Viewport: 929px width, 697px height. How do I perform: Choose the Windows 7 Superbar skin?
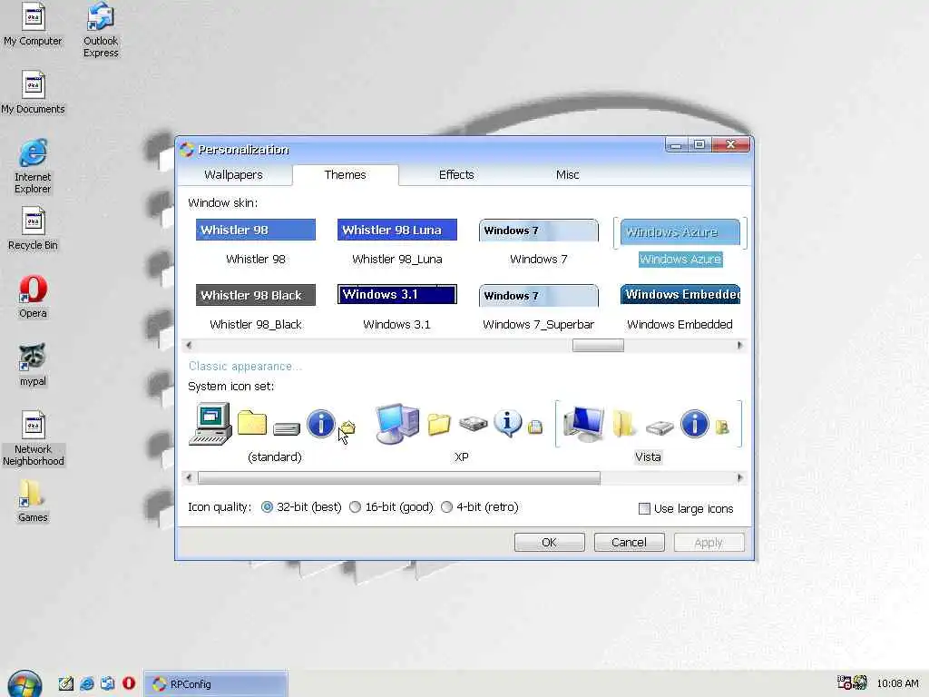(x=539, y=309)
